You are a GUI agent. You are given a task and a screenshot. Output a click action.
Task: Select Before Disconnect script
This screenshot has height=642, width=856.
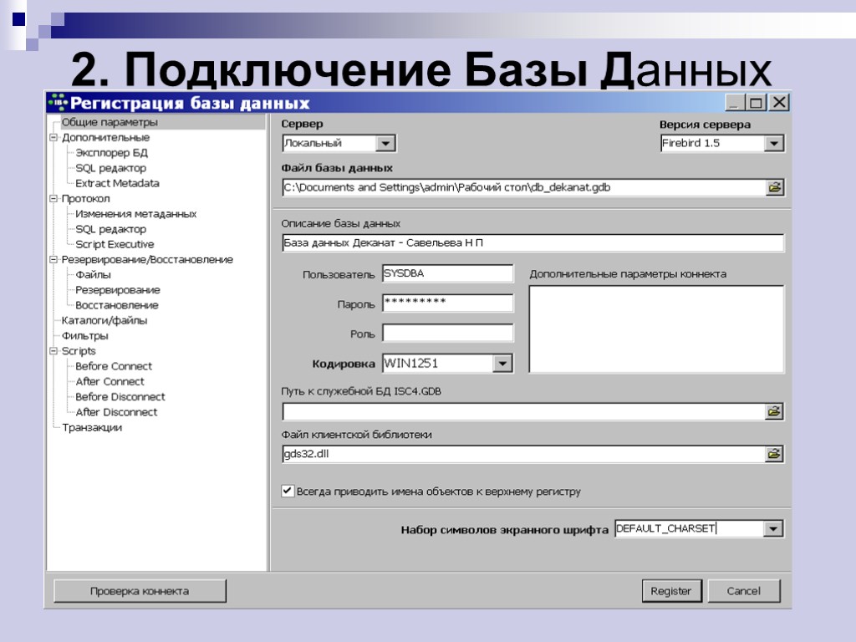click(120, 397)
